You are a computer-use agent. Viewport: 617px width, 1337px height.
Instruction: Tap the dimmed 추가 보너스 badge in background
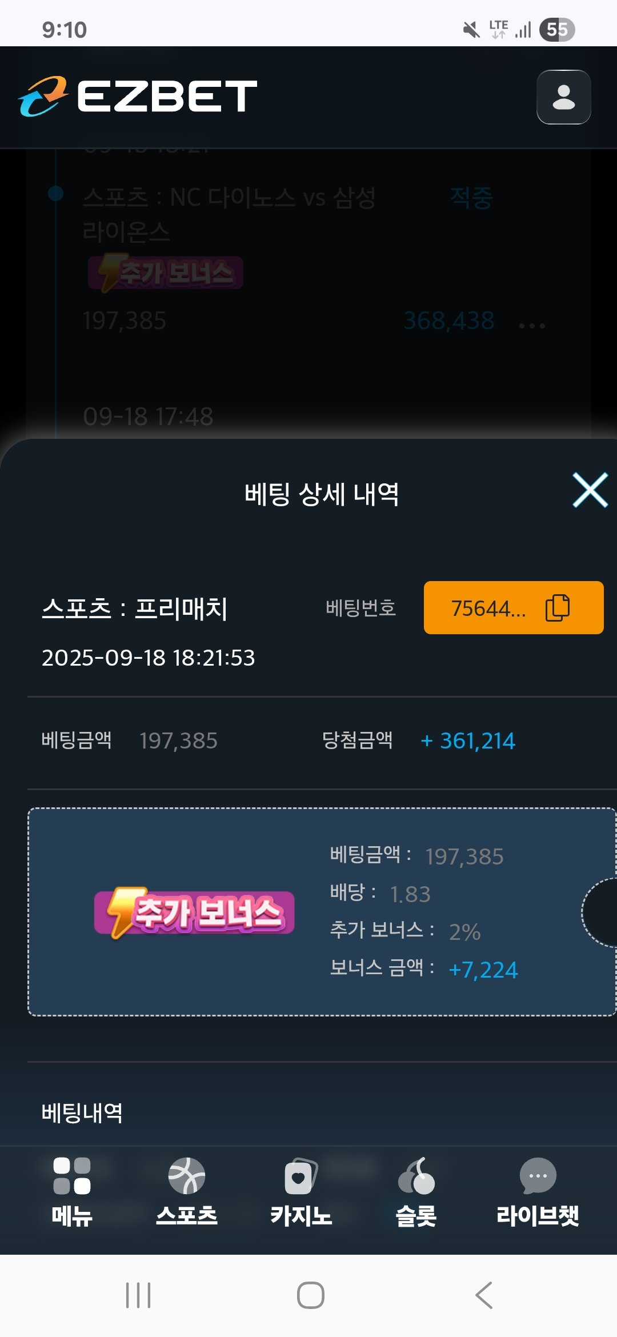pos(166,273)
